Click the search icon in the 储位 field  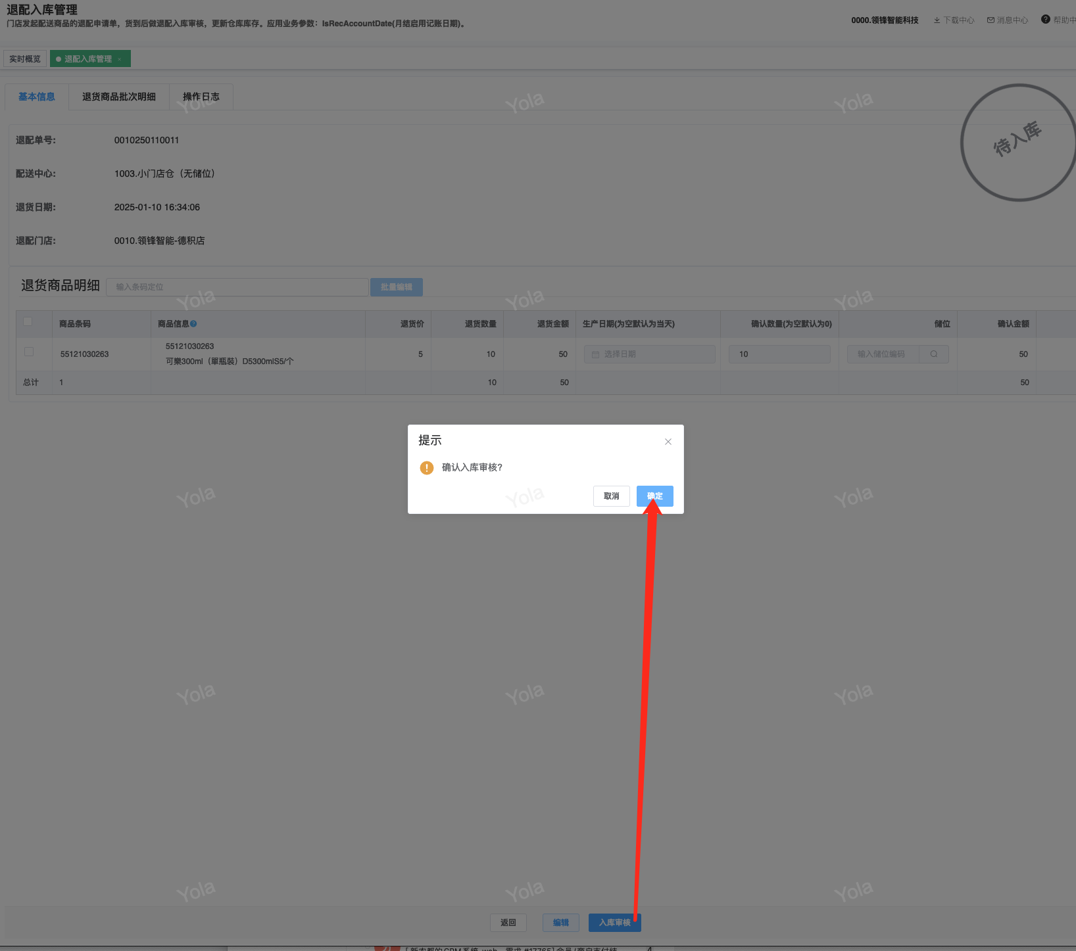click(934, 354)
